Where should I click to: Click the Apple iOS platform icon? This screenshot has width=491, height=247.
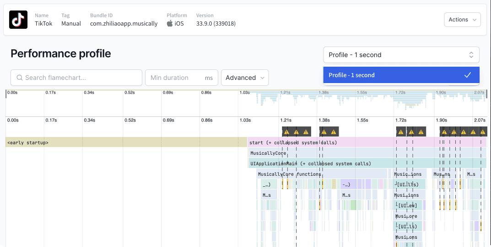tap(170, 23)
